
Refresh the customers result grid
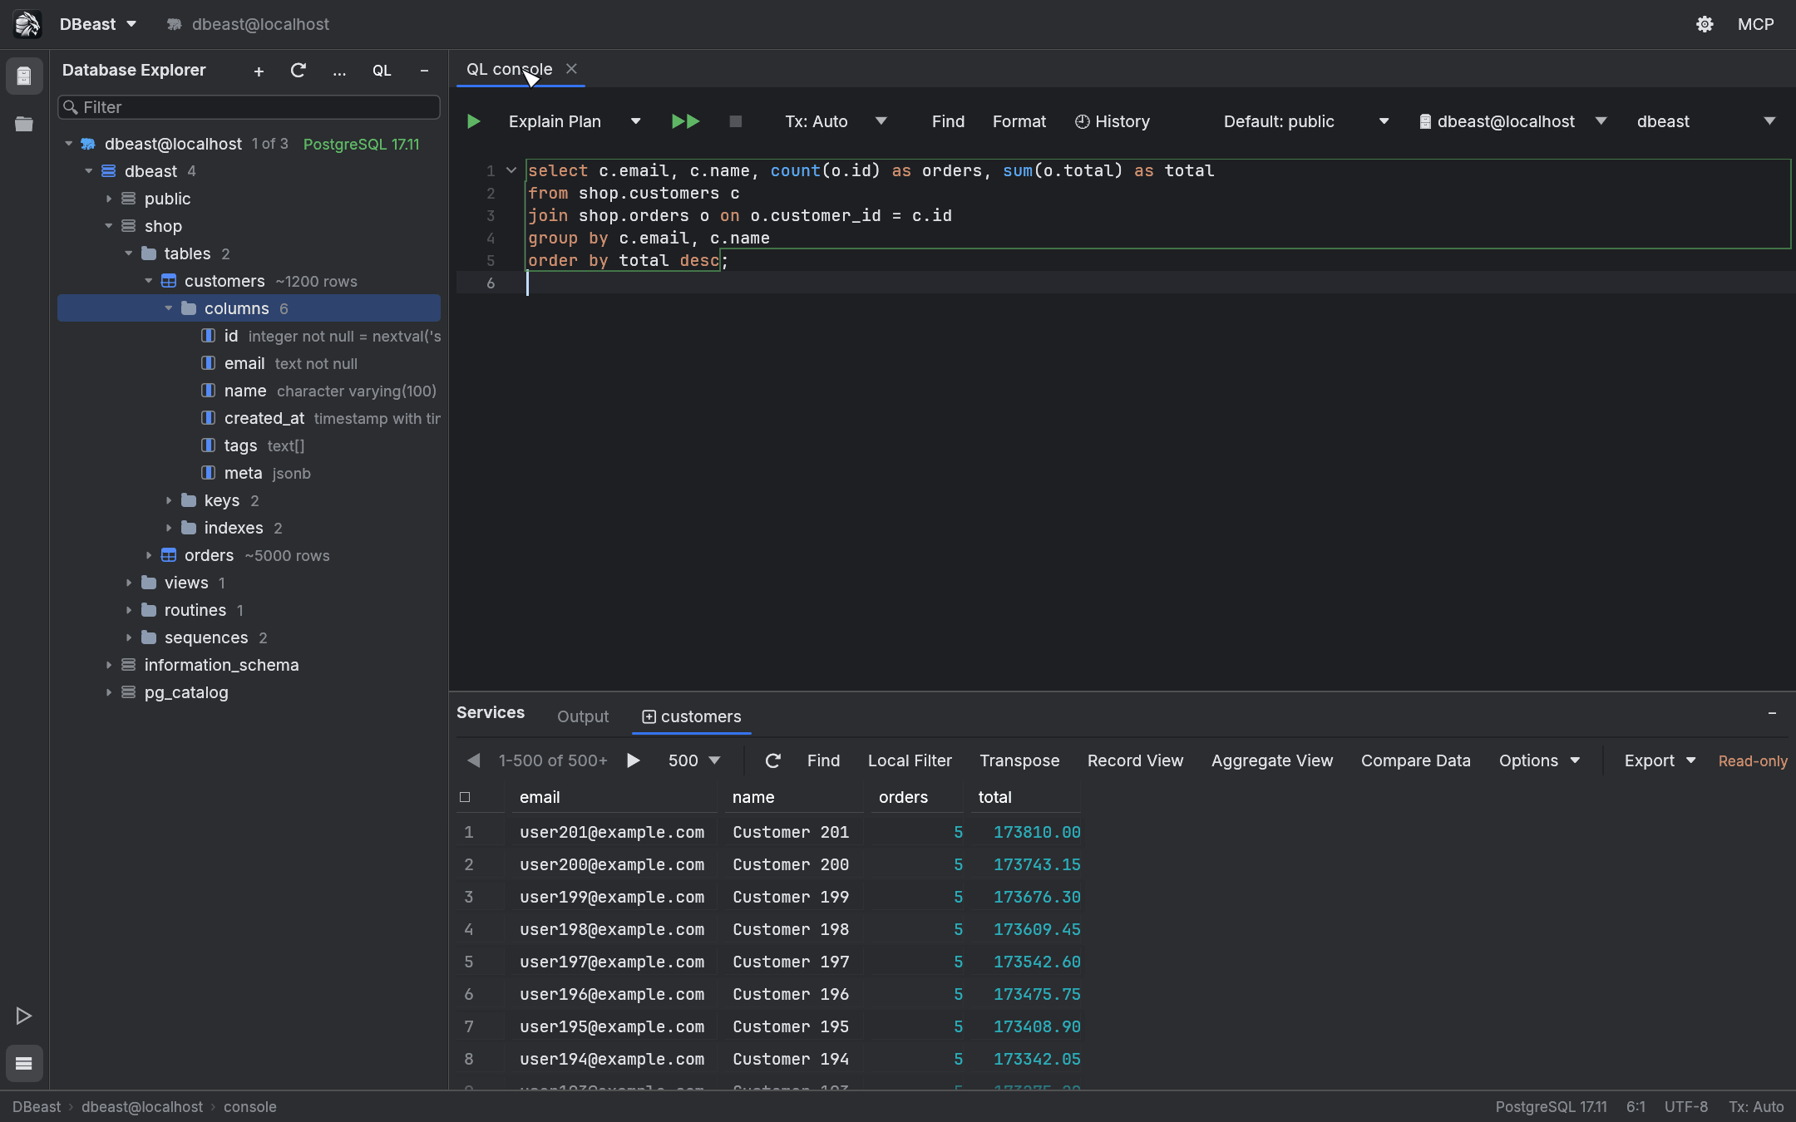(773, 760)
